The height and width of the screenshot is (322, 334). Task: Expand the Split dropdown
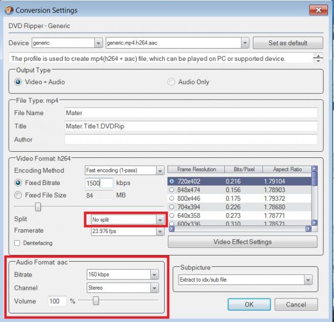[160, 220]
